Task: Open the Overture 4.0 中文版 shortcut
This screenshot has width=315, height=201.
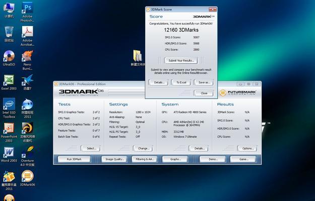Action: click(x=27, y=156)
